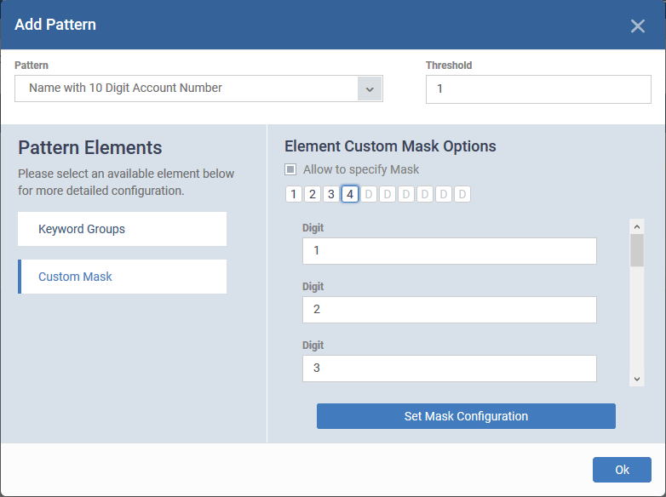
Task: Click the digit list scrollbar thumb
Action: click(x=637, y=250)
